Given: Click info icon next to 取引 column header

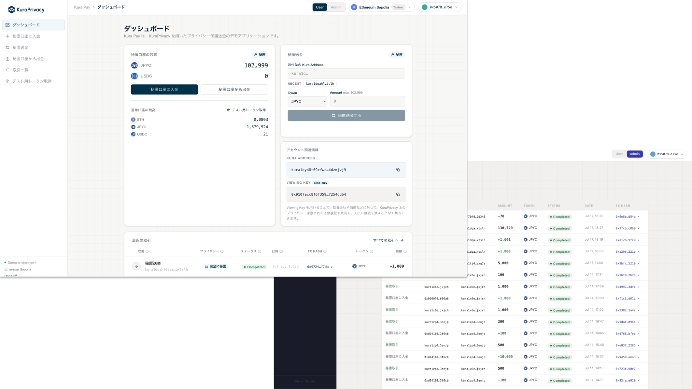Looking at the screenshot, I should (147, 251).
